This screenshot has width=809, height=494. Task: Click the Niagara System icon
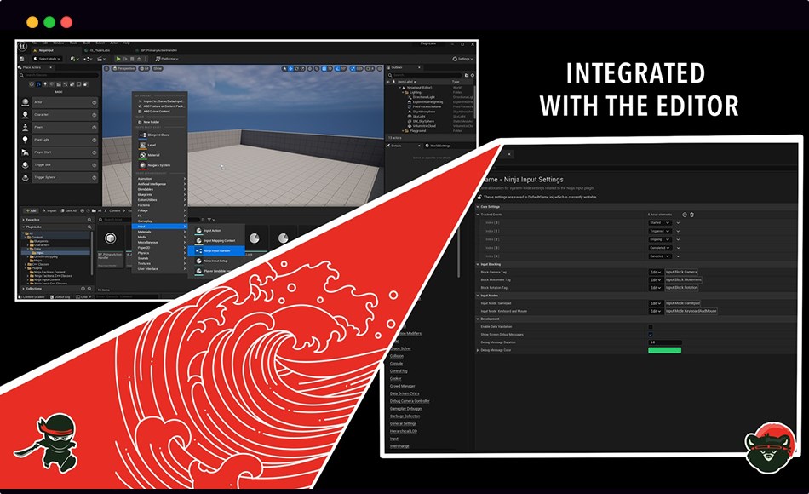141,165
